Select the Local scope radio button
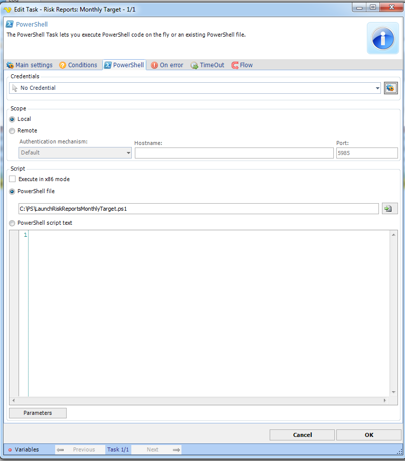This screenshot has height=461, width=405. point(12,119)
